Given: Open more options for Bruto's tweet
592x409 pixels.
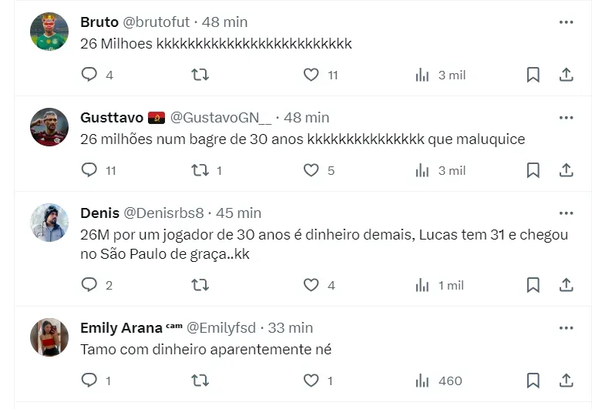Looking at the screenshot, I should point(566,22).
